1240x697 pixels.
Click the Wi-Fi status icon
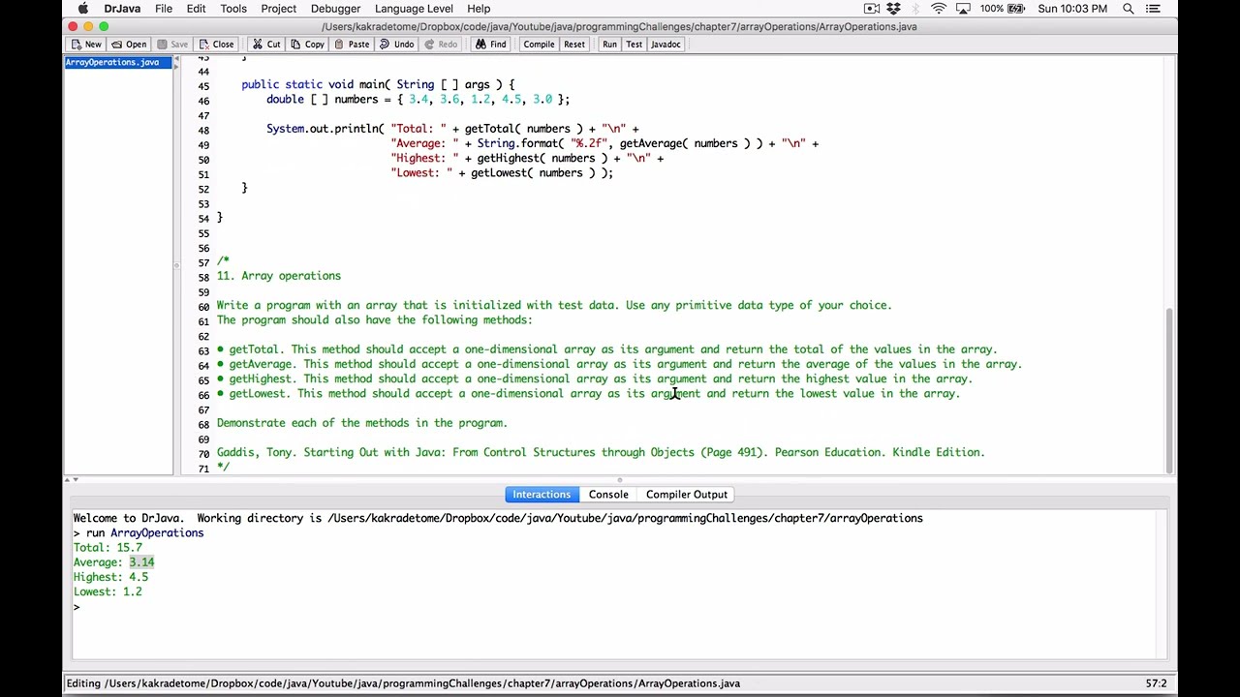939,9
